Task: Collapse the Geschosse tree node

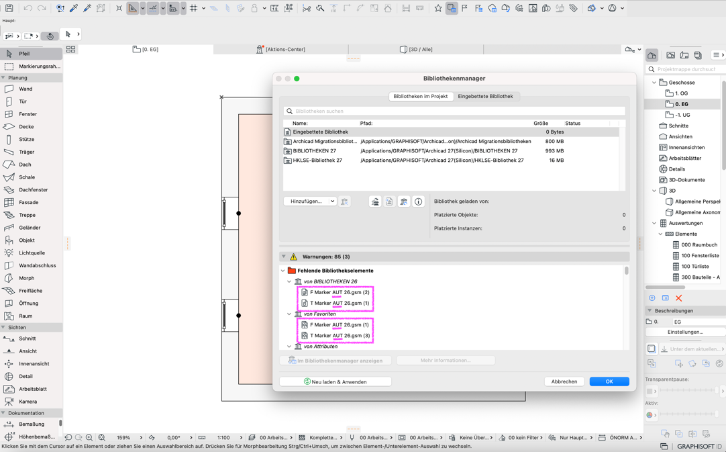Action: (x=654, y=83)
